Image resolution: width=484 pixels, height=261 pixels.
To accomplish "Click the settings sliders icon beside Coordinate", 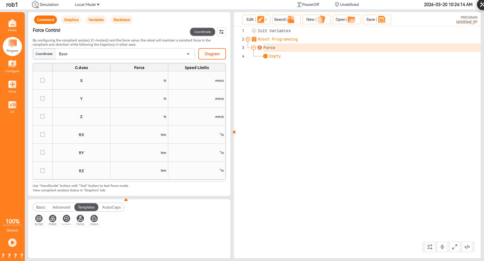I will (221, 32).
